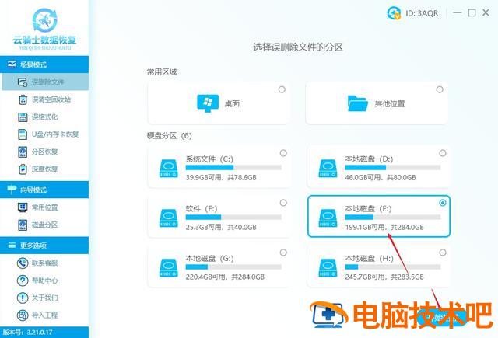Click the 联系客服 phone icon

(23, 263)
